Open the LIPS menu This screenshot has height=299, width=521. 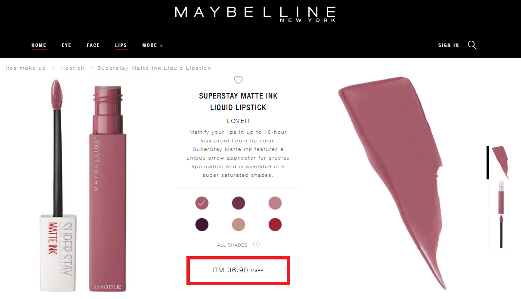[x=121, y=45]
